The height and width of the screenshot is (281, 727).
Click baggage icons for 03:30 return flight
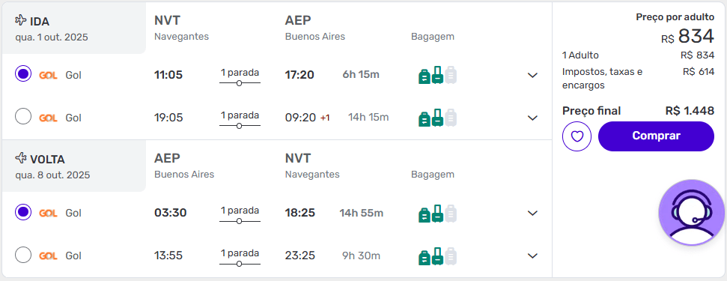tap(438, 214)
